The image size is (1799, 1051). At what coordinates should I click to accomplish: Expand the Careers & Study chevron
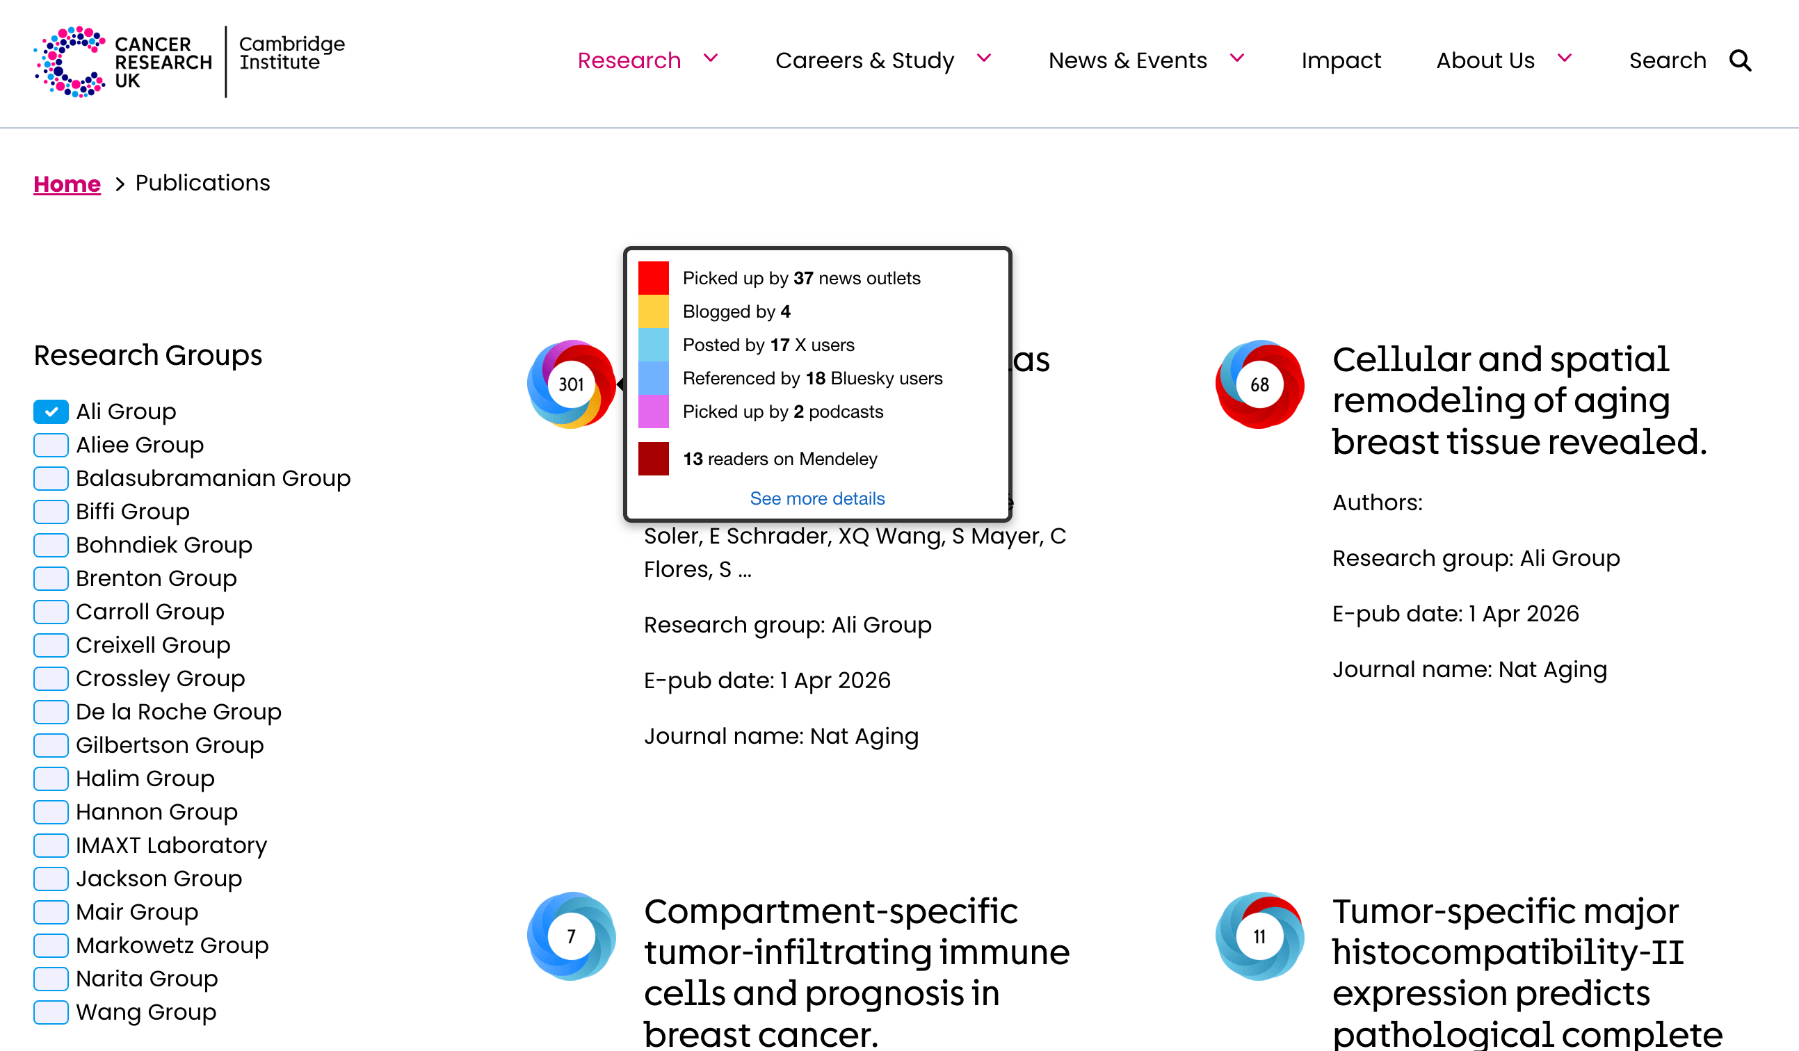point(984,58)
